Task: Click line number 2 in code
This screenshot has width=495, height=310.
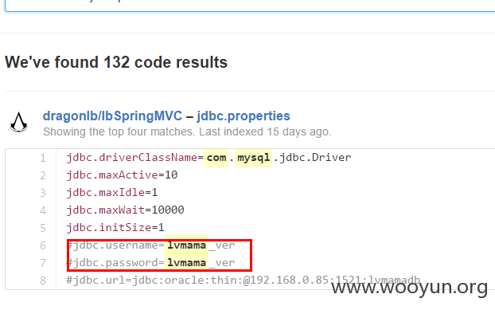Action: pos(43,175)
